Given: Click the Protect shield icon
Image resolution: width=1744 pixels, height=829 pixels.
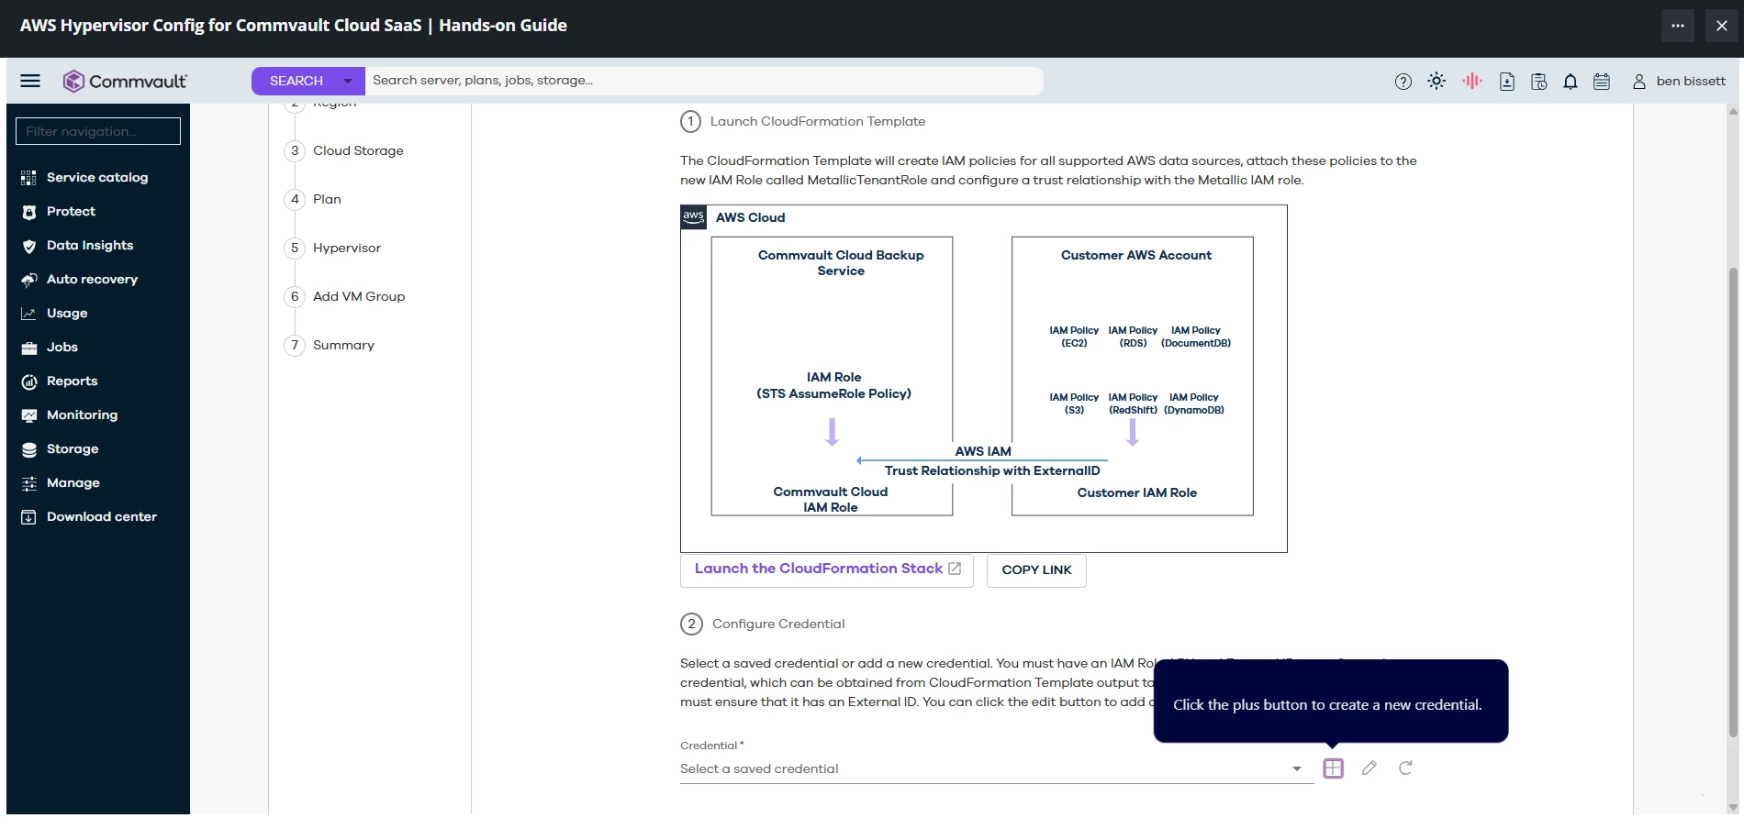Looking at the screenshot, I should tap(28, 212).
